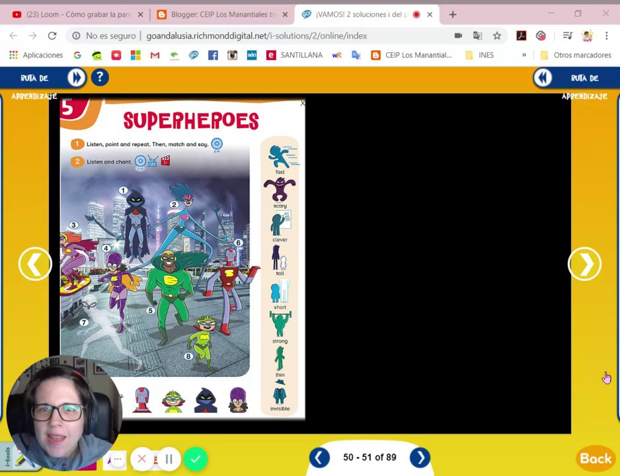
Task: Open Loom more options ellipsis button
Action: coord(118,459)
